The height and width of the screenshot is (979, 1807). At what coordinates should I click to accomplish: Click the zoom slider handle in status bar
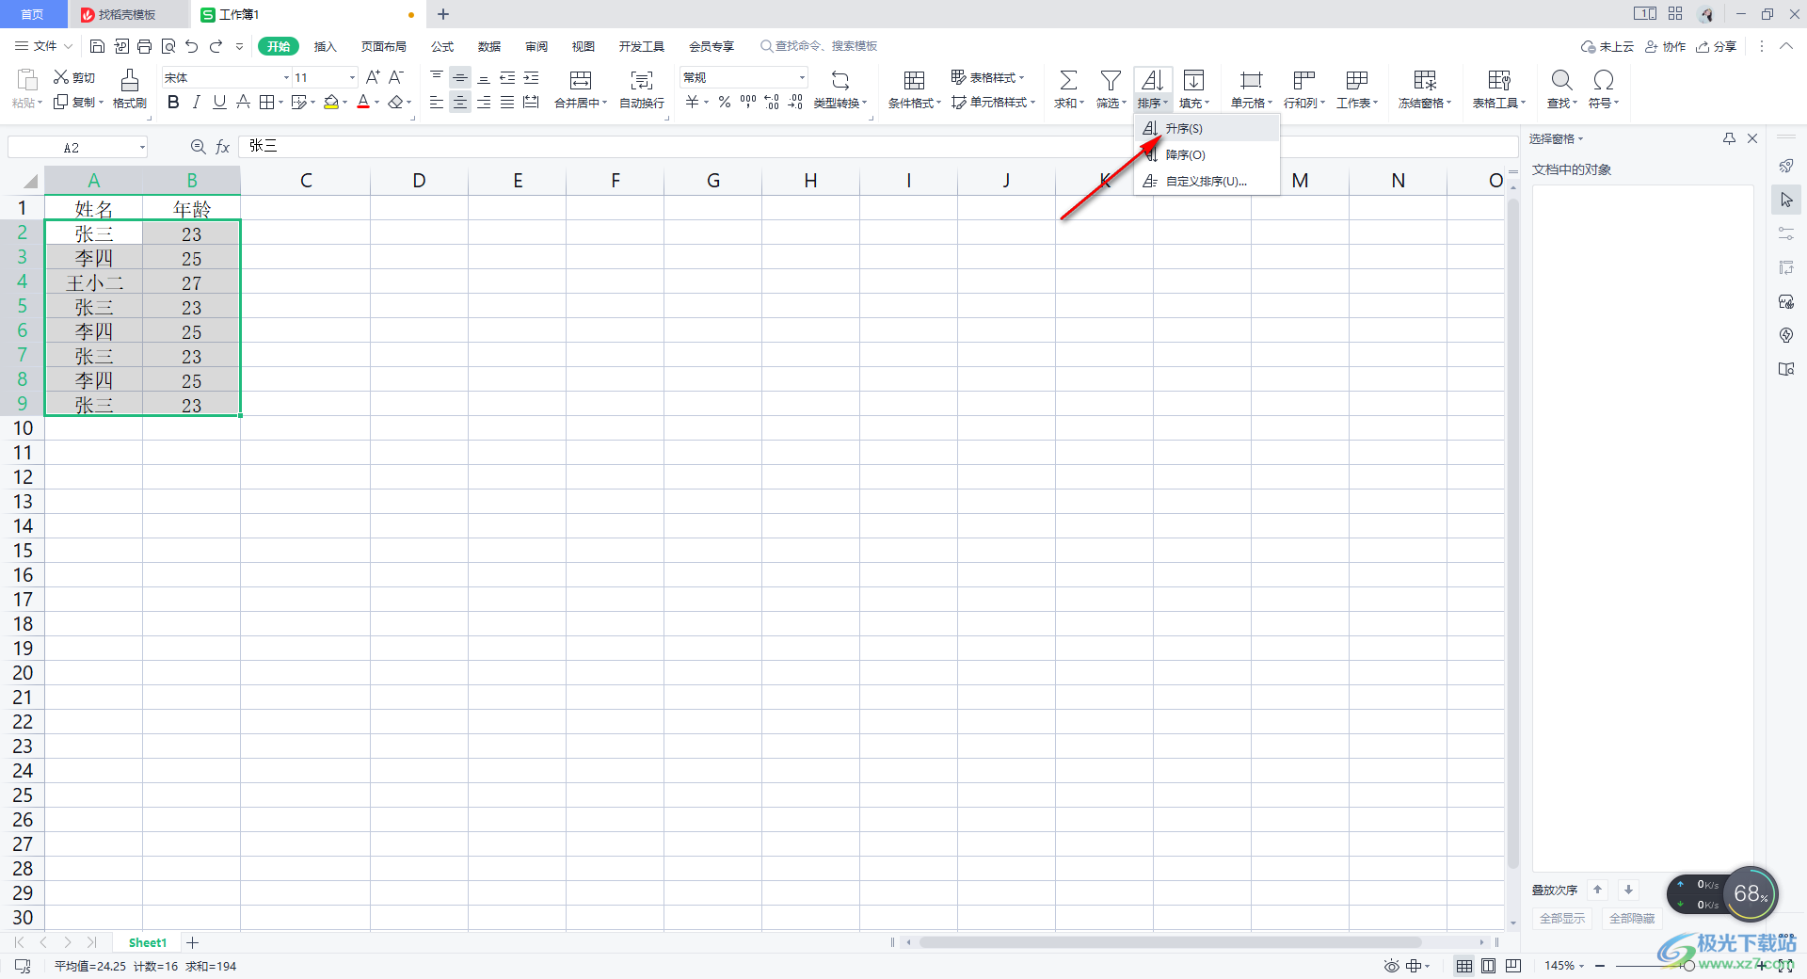[x=1688, y=966]
